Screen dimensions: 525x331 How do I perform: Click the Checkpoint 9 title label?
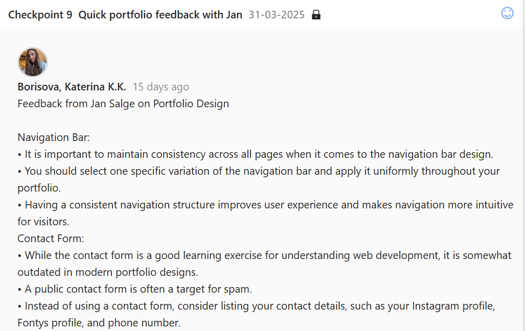(x=40, y=14)
